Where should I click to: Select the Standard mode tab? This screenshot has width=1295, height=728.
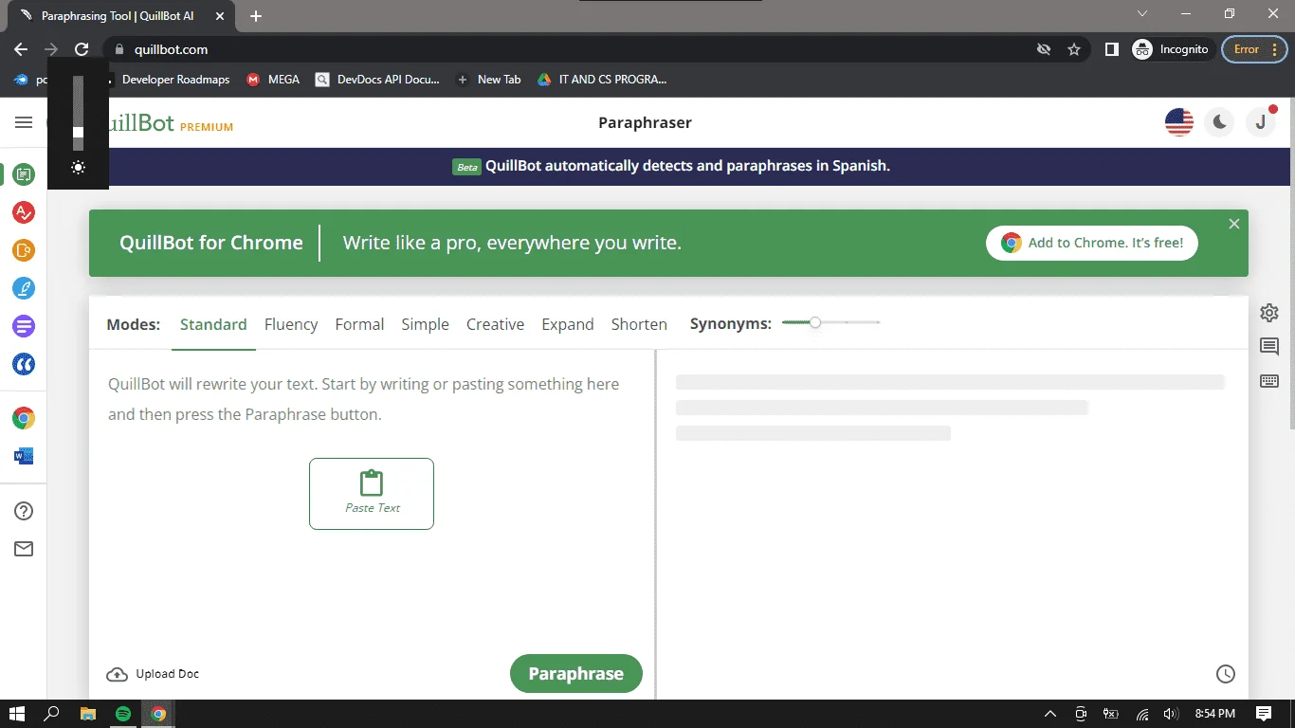(x=213, y=324)
